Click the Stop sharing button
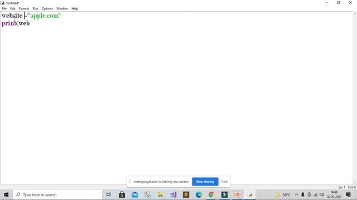357x200 pixels. (x=205, y=182)
